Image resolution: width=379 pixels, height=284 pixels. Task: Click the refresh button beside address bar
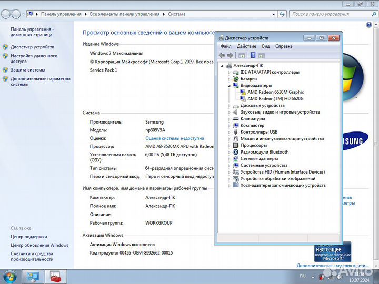[x=282, y=14]
